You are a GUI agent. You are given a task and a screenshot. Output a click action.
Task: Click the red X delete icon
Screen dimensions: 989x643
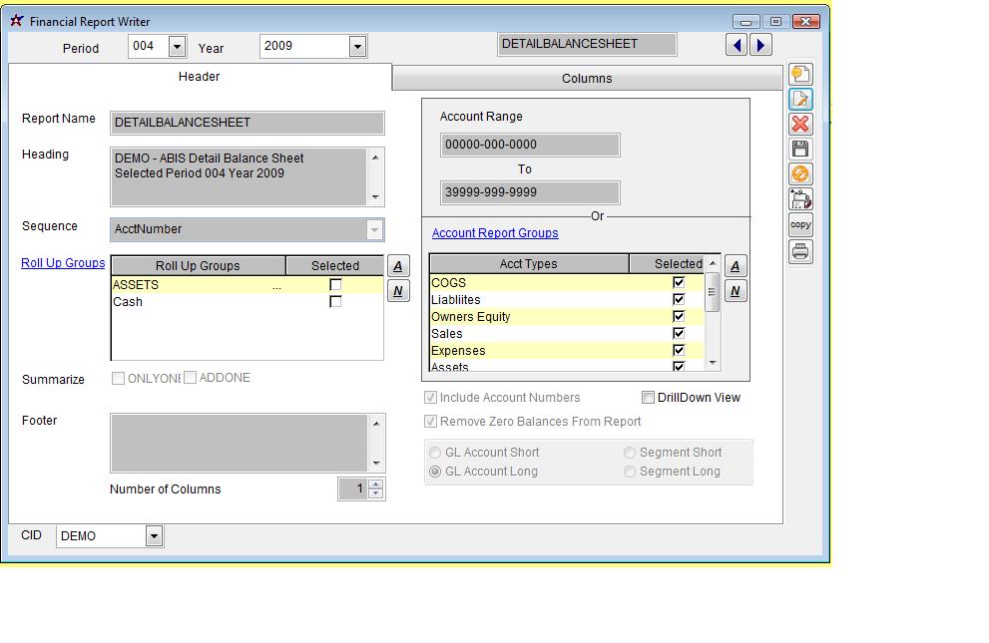[800, 125]
